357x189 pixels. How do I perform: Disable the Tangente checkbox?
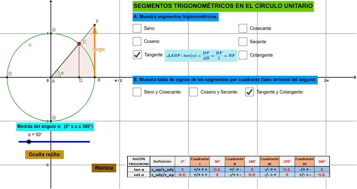coord(137,55)
